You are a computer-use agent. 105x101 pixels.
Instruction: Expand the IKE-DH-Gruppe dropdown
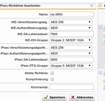point(71,40)
